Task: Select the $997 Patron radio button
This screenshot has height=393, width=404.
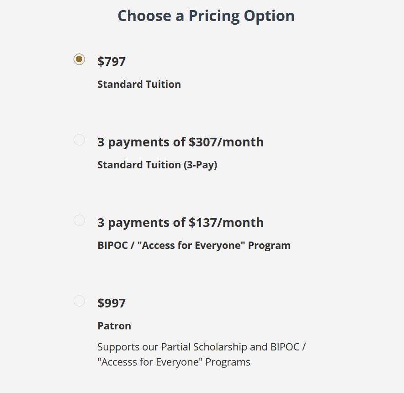Action: pyautogui.click(x=79, y=301)
